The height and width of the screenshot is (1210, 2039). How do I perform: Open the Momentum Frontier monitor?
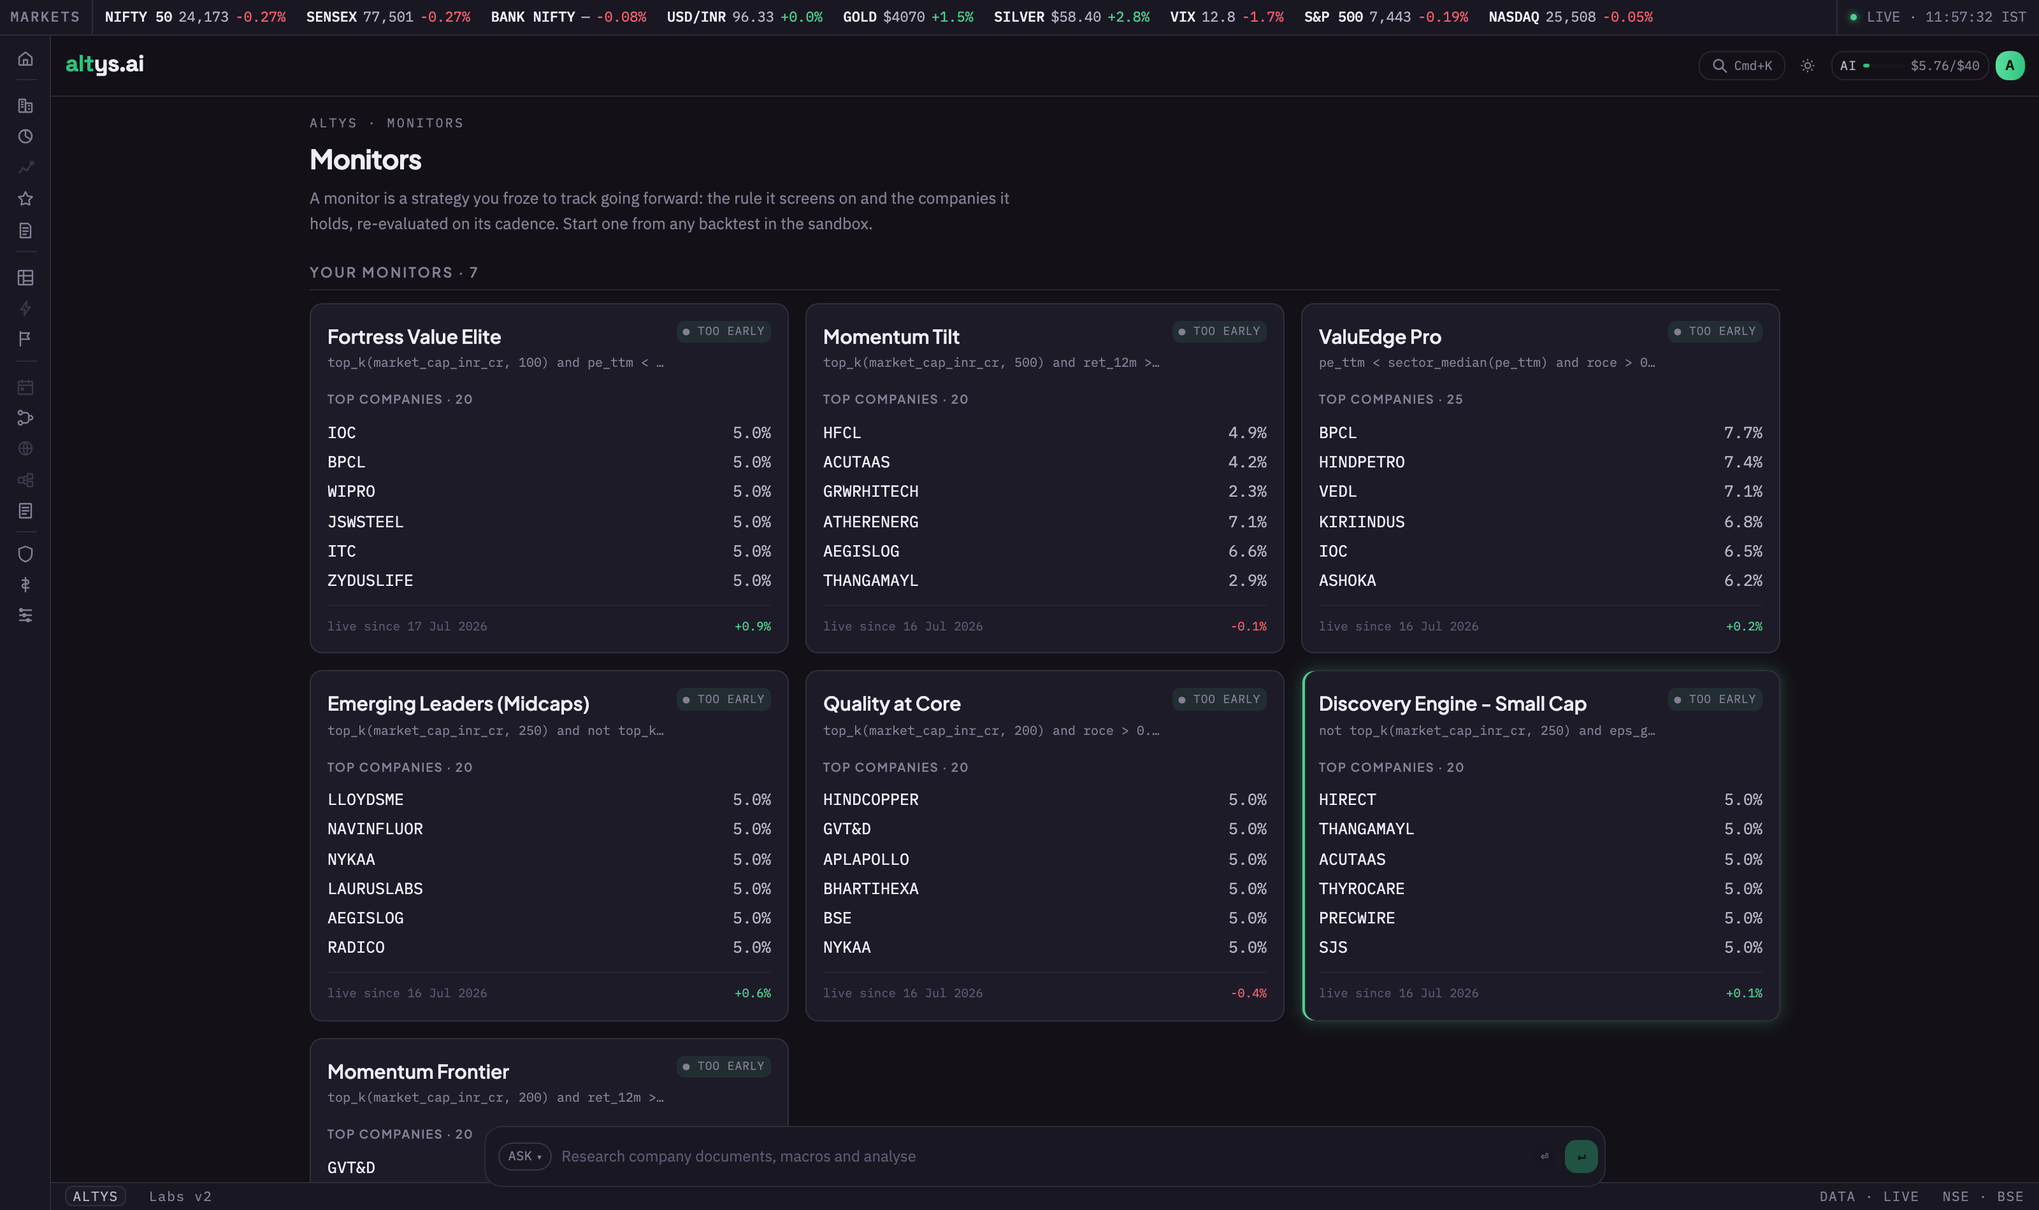[x=549, y=1111]
